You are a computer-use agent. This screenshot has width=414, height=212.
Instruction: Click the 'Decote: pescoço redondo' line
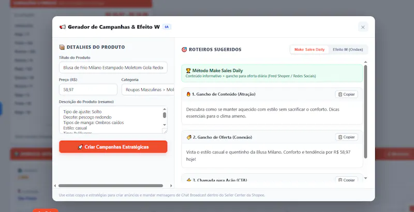(x=87, y=117)
